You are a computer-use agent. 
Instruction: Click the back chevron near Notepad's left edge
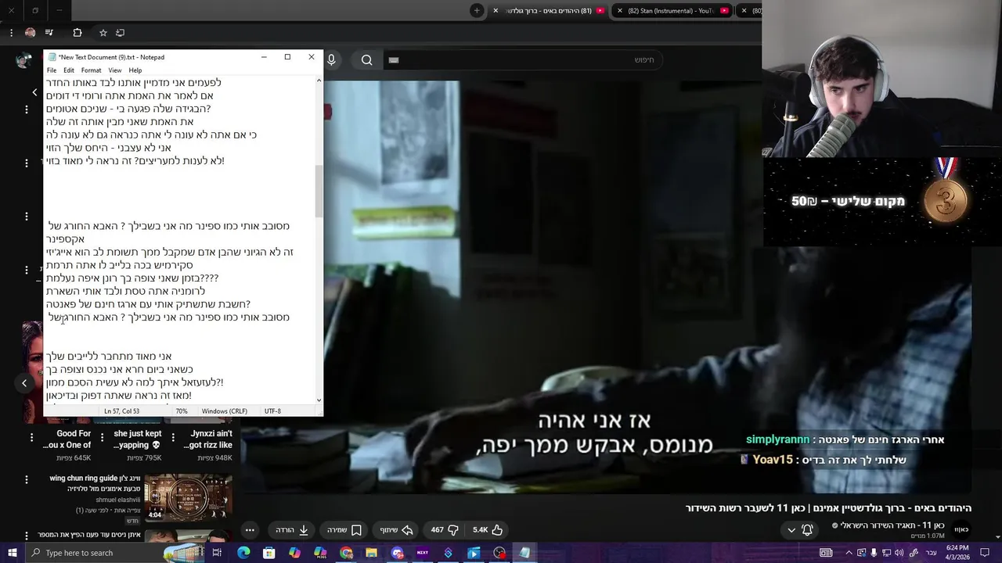pos(34,92)
